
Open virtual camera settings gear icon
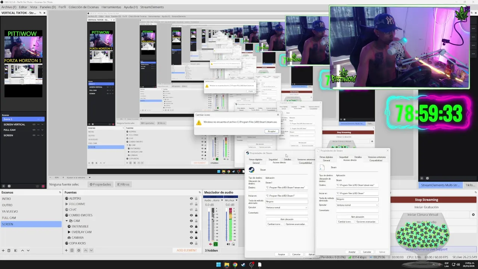[x=473, y=214]
